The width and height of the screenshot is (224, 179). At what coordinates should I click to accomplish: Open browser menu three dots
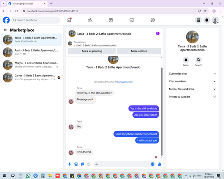(x=220, y=11)
